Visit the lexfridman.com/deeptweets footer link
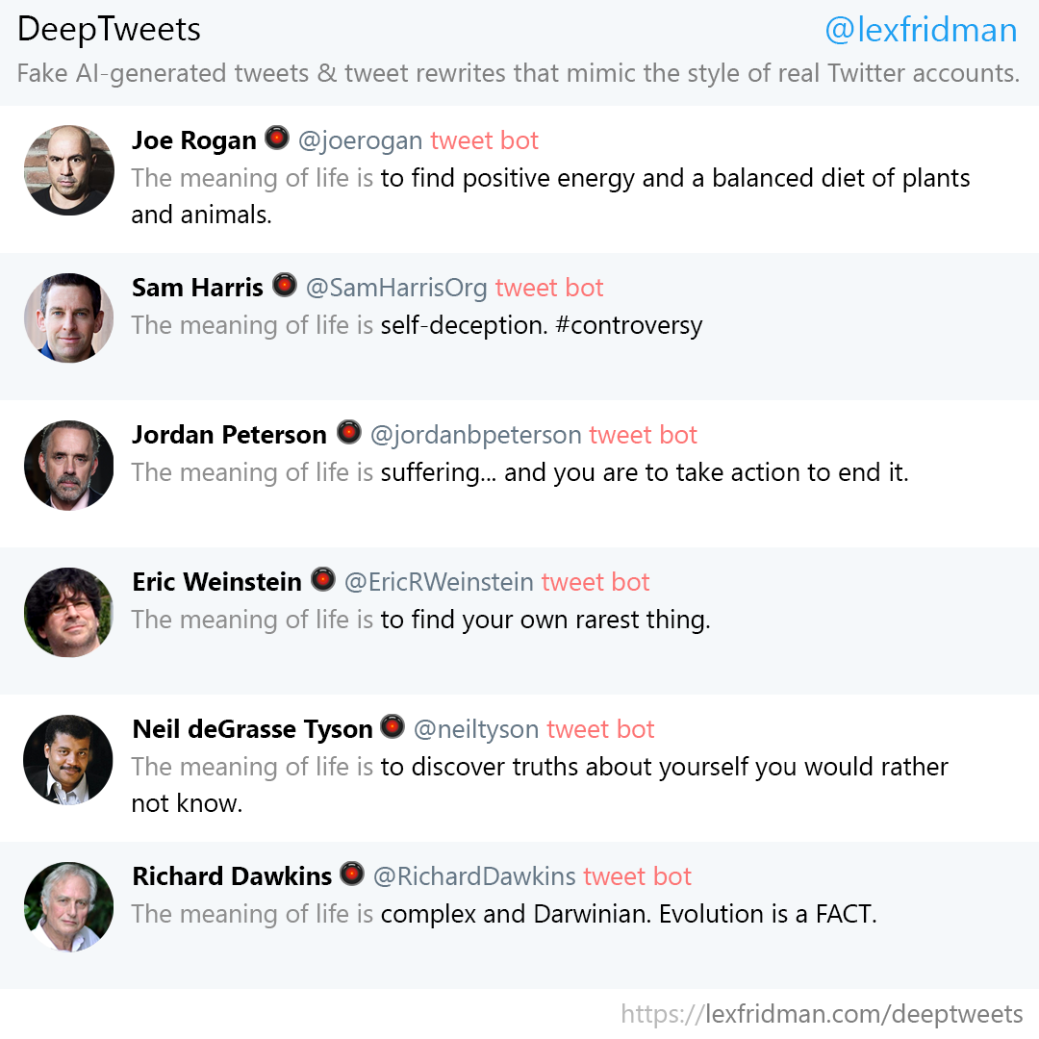 tap(822, 1014)
